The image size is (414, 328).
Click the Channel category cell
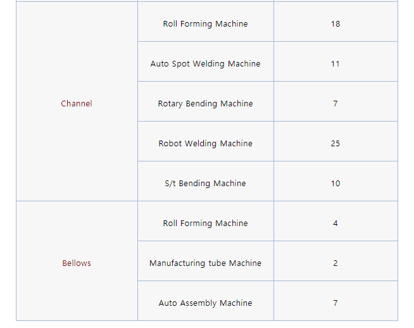coord(77,101)
